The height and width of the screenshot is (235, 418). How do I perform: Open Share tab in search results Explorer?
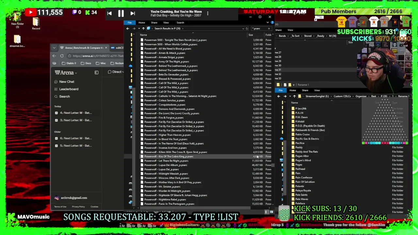(154, 23)
